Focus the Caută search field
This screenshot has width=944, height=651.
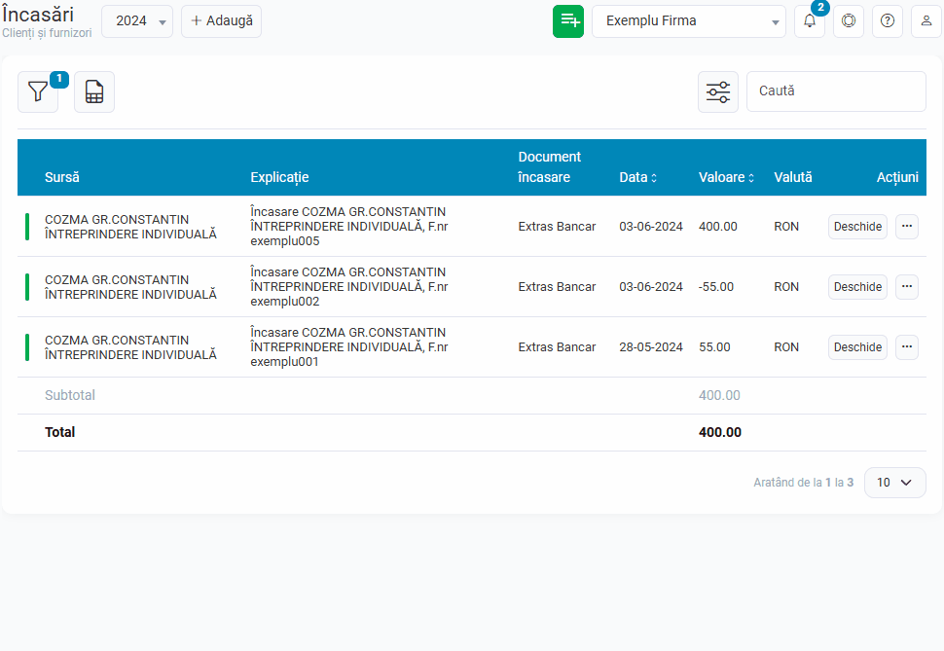[x=836, y=91]
